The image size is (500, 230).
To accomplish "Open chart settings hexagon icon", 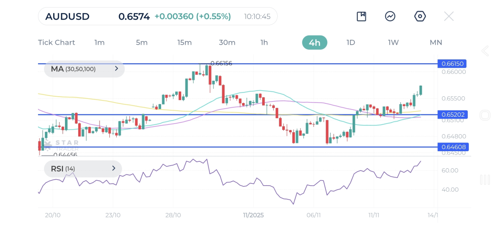I will click(419, 17).
